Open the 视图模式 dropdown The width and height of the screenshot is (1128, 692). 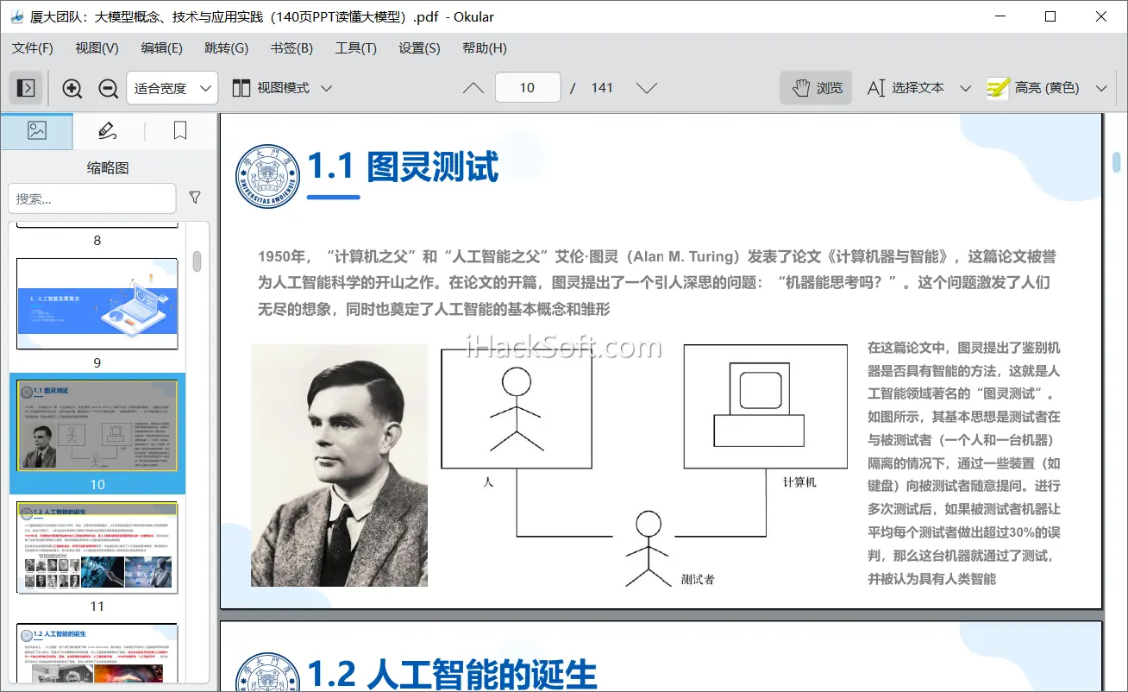coord(282,88)
